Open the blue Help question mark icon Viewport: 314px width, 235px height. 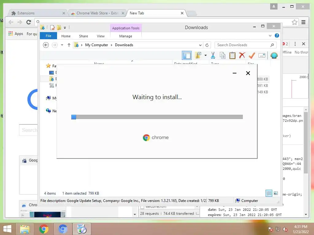277,35
